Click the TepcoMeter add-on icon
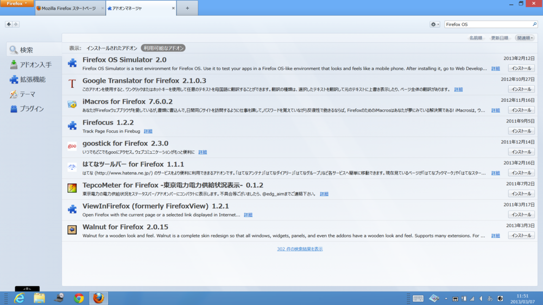The image size is (543, 305). point(72,188)
